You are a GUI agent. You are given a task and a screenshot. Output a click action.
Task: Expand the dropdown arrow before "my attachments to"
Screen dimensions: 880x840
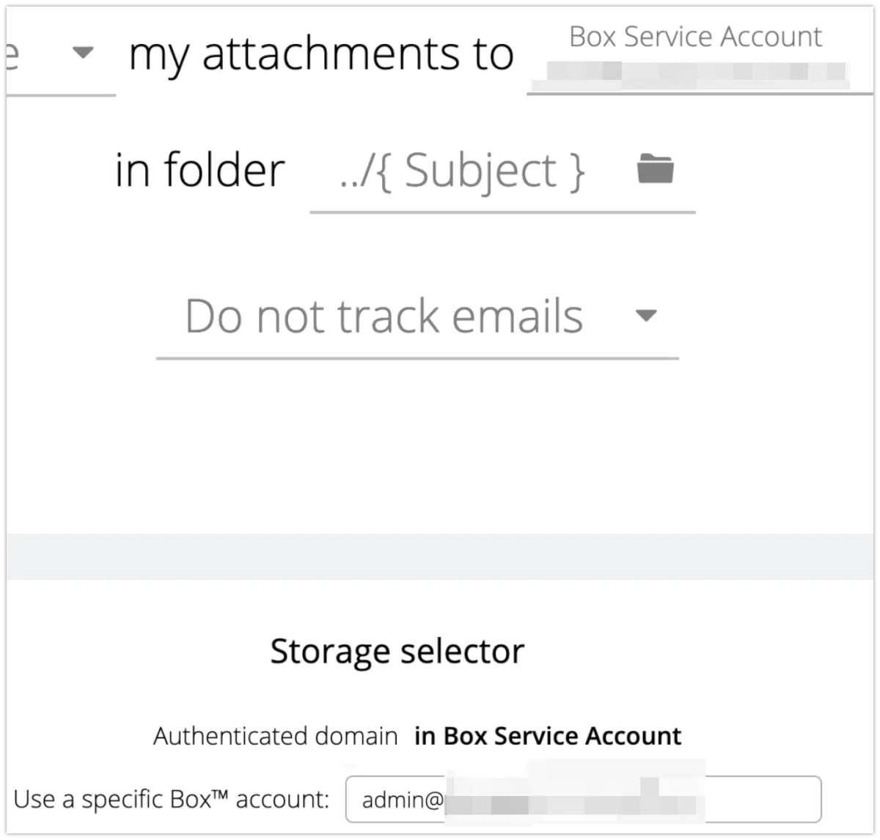pos(84,53)
